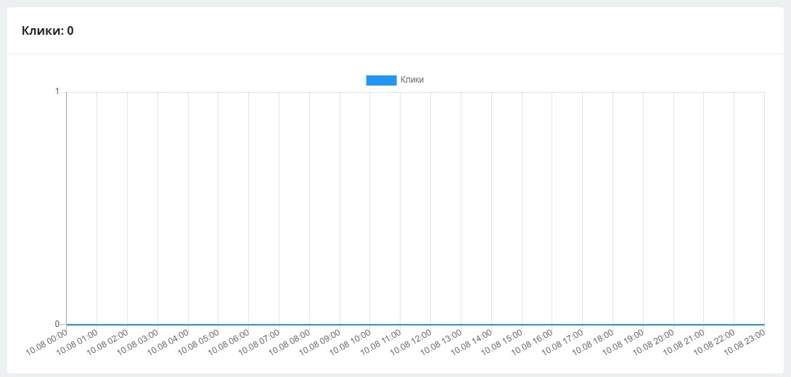Select the 10.08 14:00 time label
The height and width of the screenshot is (377, 791).
pyautogui.click(x=472, y=341)
